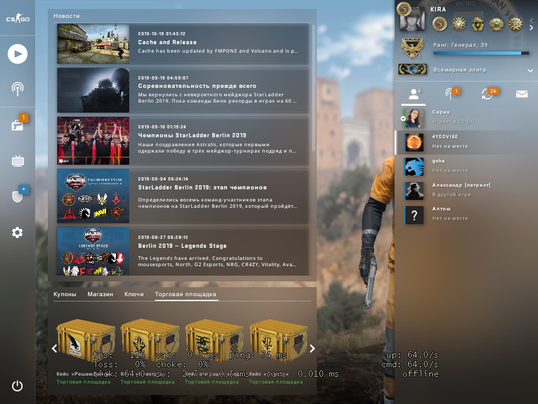Switch to the Купоны tab
The width and height of the screenshot is (538, 404).
point(65,294)
